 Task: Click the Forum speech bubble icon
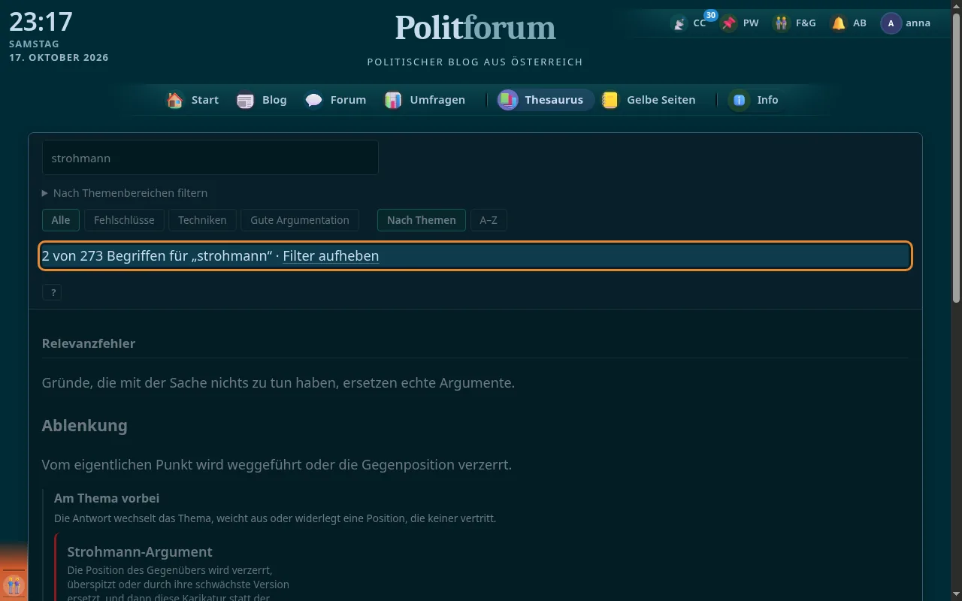click(x=314, y=100)
